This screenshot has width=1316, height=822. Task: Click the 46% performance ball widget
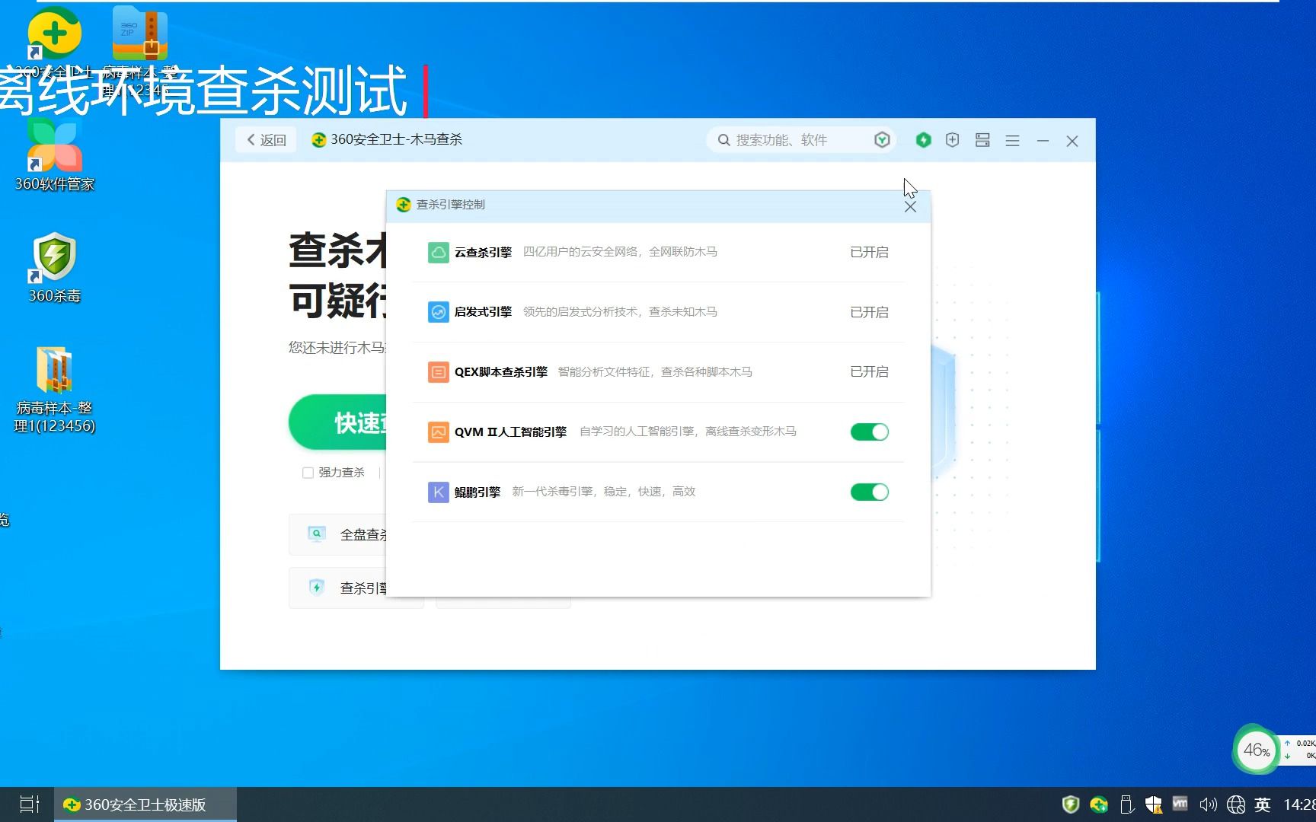1255,750
